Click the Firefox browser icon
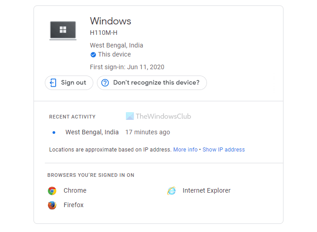This screenshot has height=232, width=317. click(x=52, y=205)
